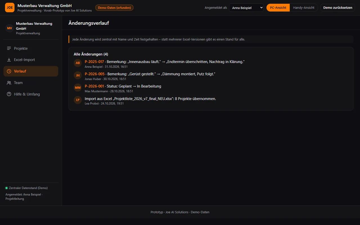Screen dimensions: 360x225
Task: Switch to PC-Ansicht view
Action: click(x=278, y=8)
